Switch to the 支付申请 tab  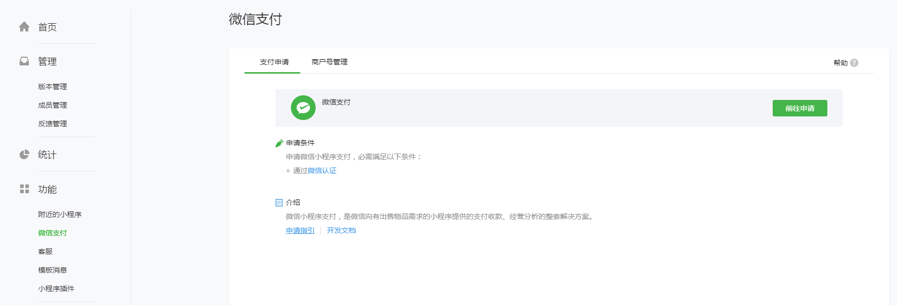(274, 62)
